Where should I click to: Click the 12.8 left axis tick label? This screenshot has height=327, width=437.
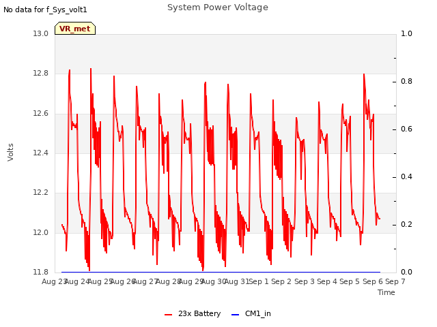(x=41, y=74)
